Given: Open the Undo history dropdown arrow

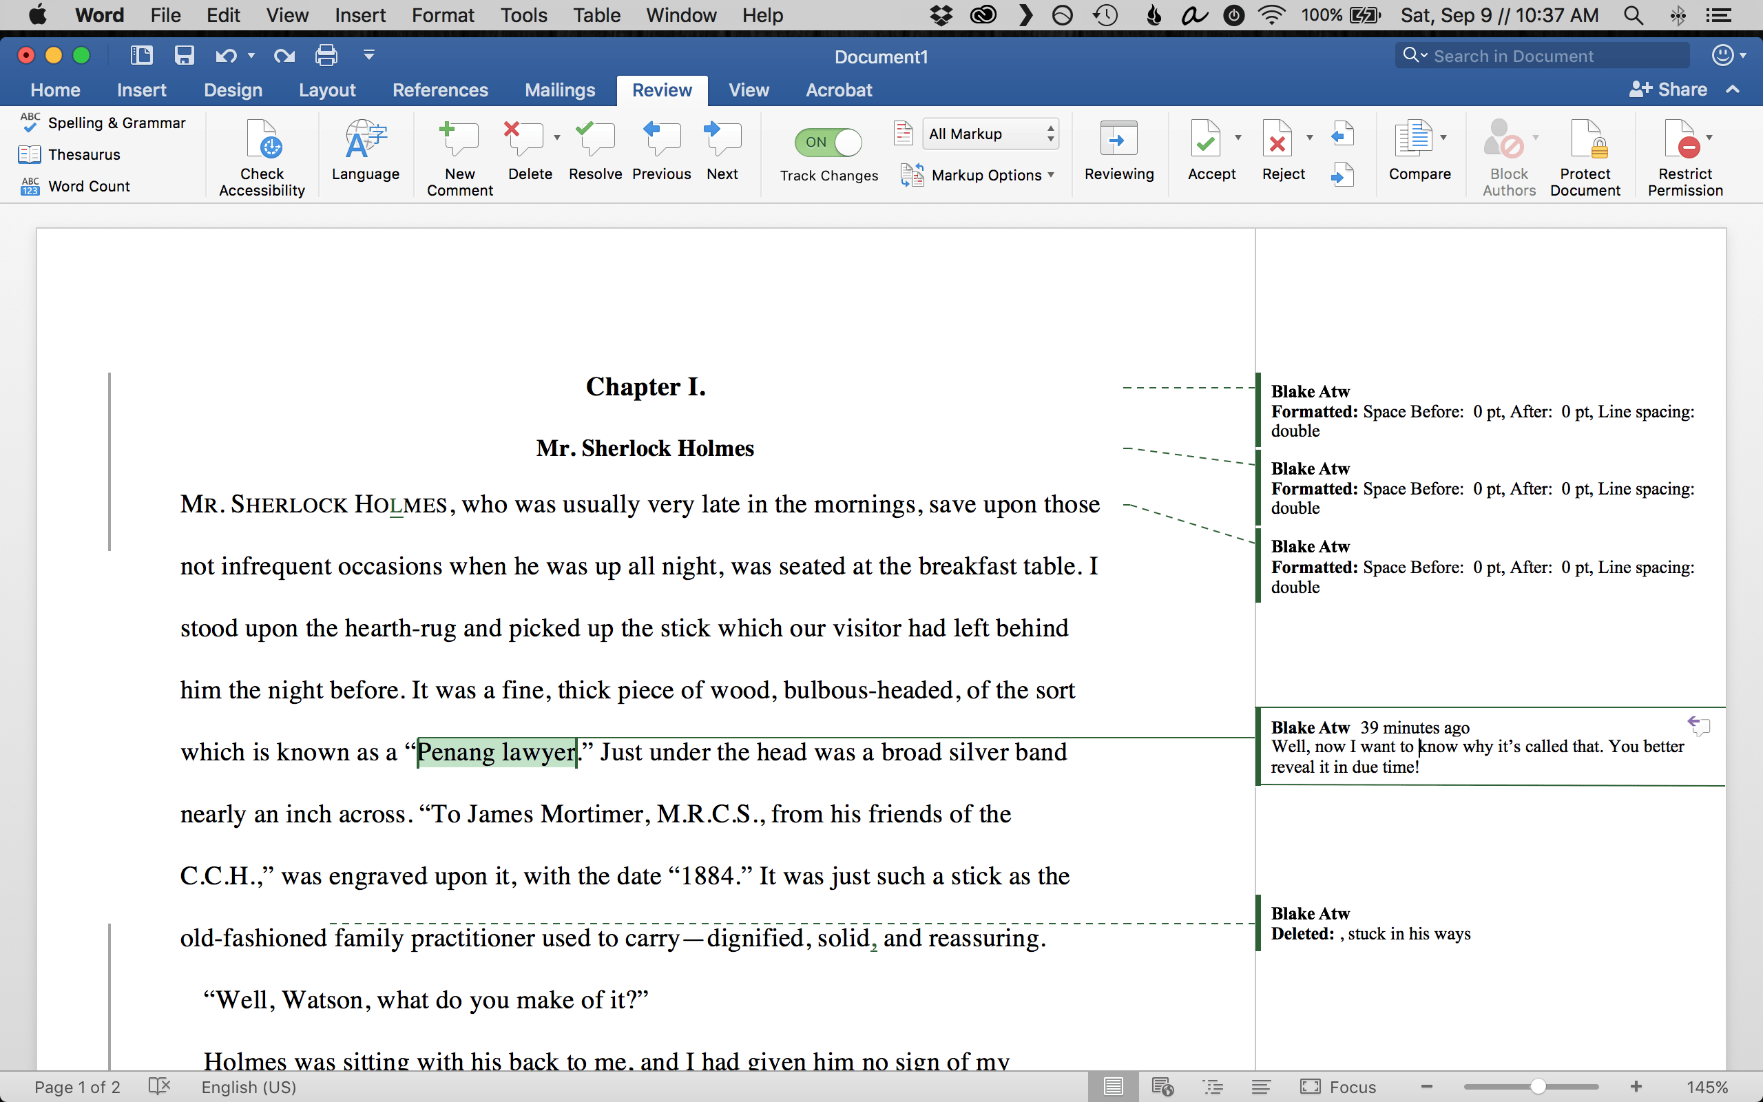Looking at the screenshot, I should 251,55.
